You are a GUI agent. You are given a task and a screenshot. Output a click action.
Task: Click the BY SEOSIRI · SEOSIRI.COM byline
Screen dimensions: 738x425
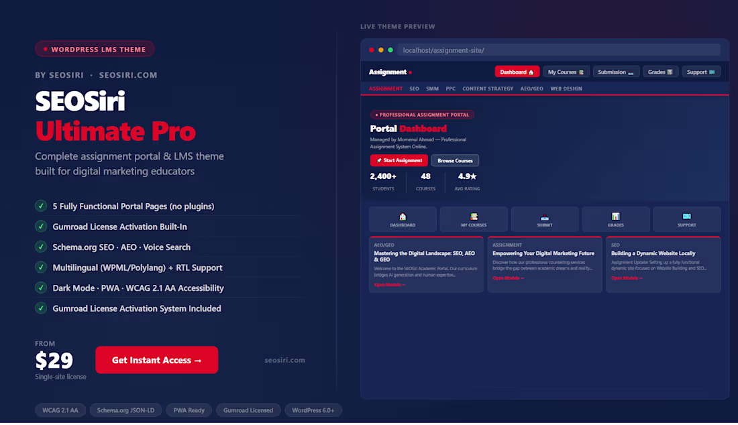pos(96,75)
